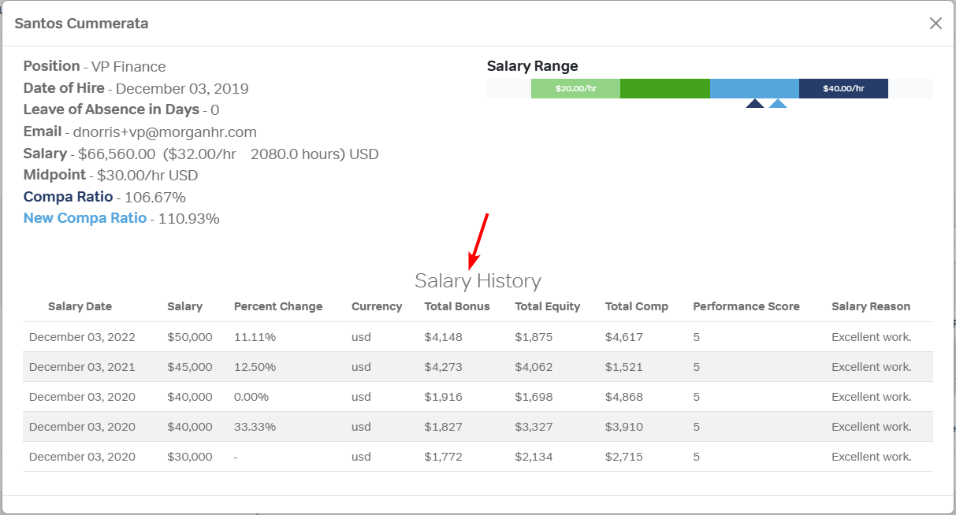Screen dimensions: 956x515
Task: Click the Salary History heading
Action: pos(478,281)
